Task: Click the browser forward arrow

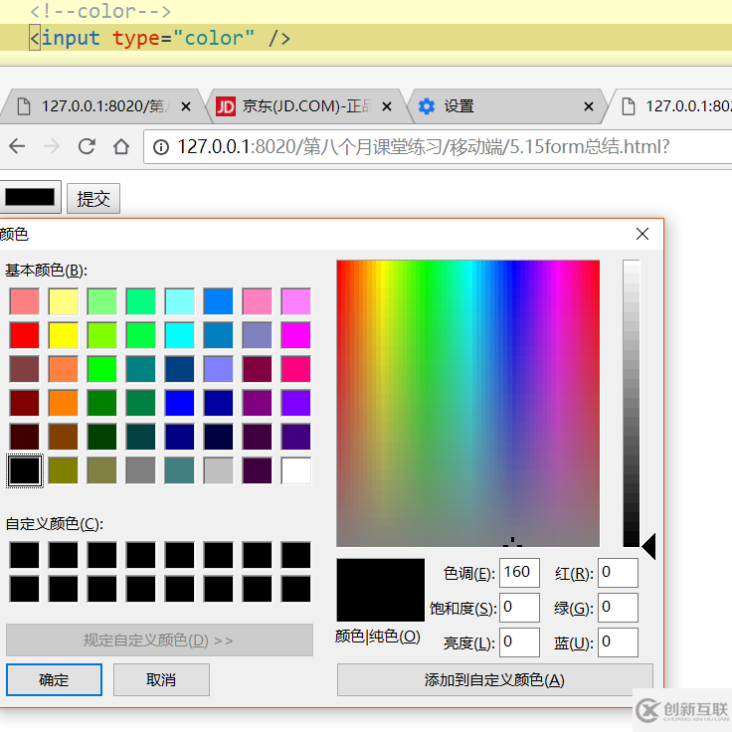Action: pyautogui.click(x=52, y=146)
